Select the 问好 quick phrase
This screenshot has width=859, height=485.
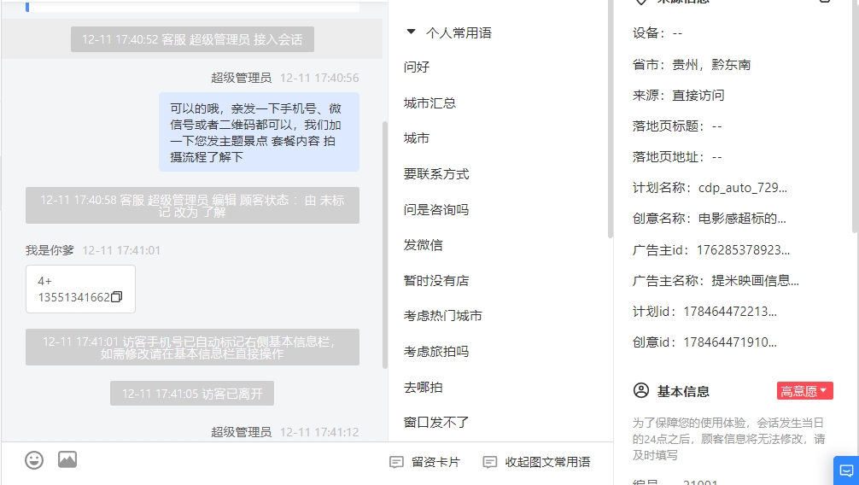(417, 67)
